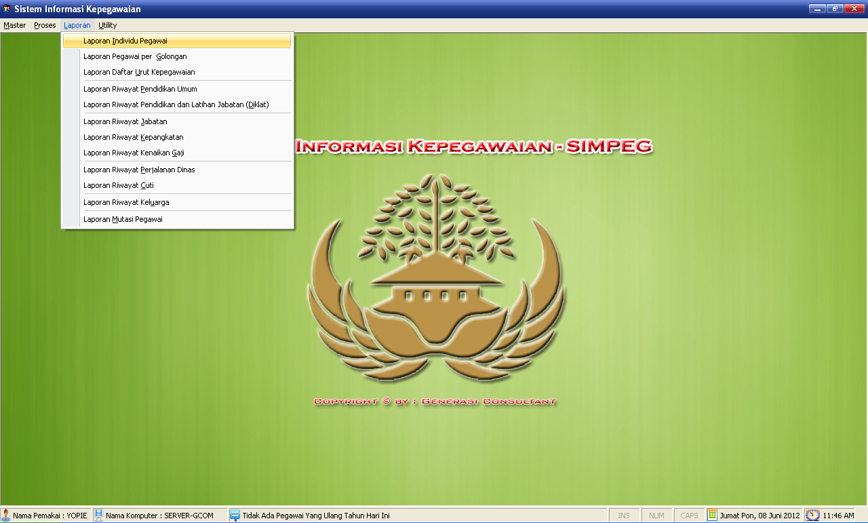Click the CAPS indicator in status bar
The width and height of the screenshot is (868, 523).
[x=689, y=516]
